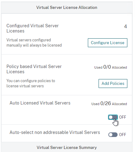Image resolution: width=135 pixels, height=152 pixels.
Task: Click OFF label beside Auto-select non addressable toggle
Action: click(x=122, y=135)
